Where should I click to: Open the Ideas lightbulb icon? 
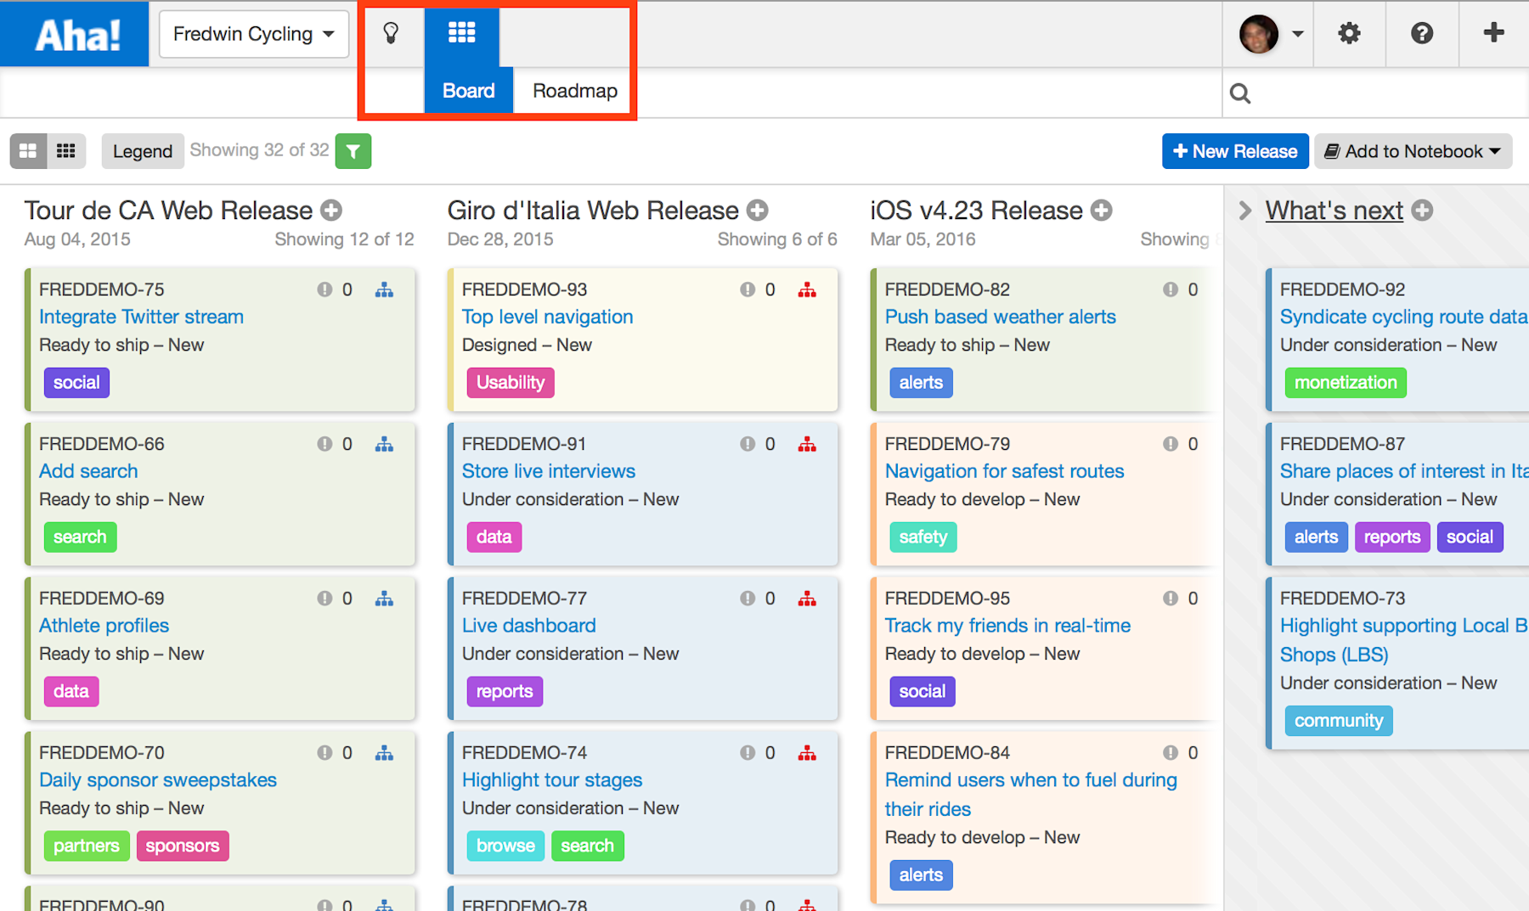coord(392,33)
